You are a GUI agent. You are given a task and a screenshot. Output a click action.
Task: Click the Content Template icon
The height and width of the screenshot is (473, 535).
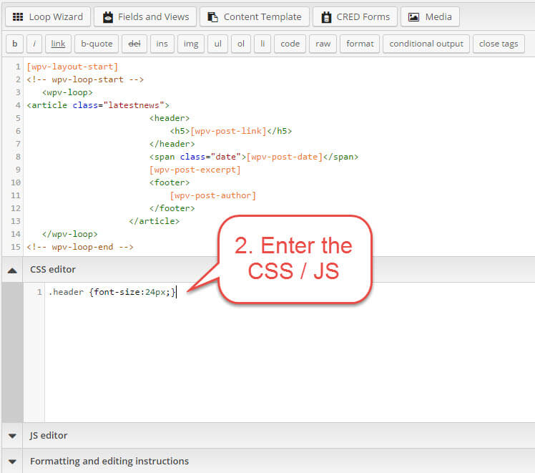[x=213, y=16]
